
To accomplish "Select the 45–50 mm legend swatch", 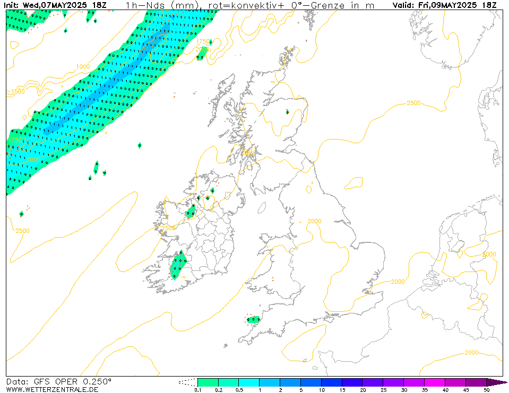I will click(x=476, y=382).
